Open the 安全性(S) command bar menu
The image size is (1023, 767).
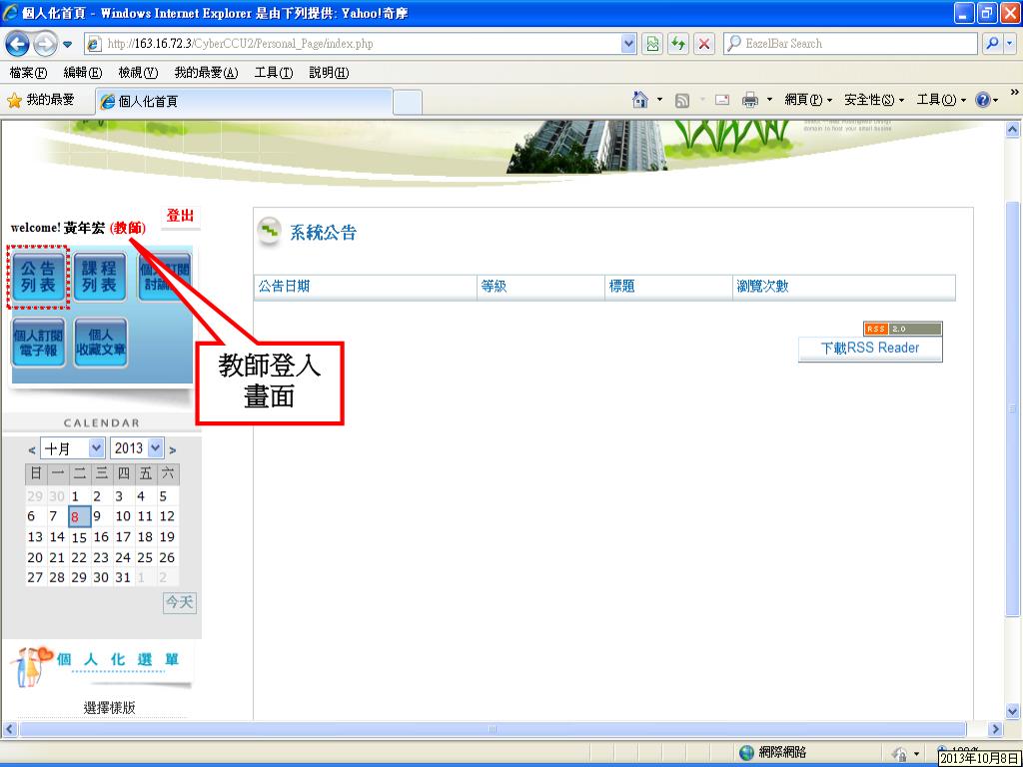[874, 100]
